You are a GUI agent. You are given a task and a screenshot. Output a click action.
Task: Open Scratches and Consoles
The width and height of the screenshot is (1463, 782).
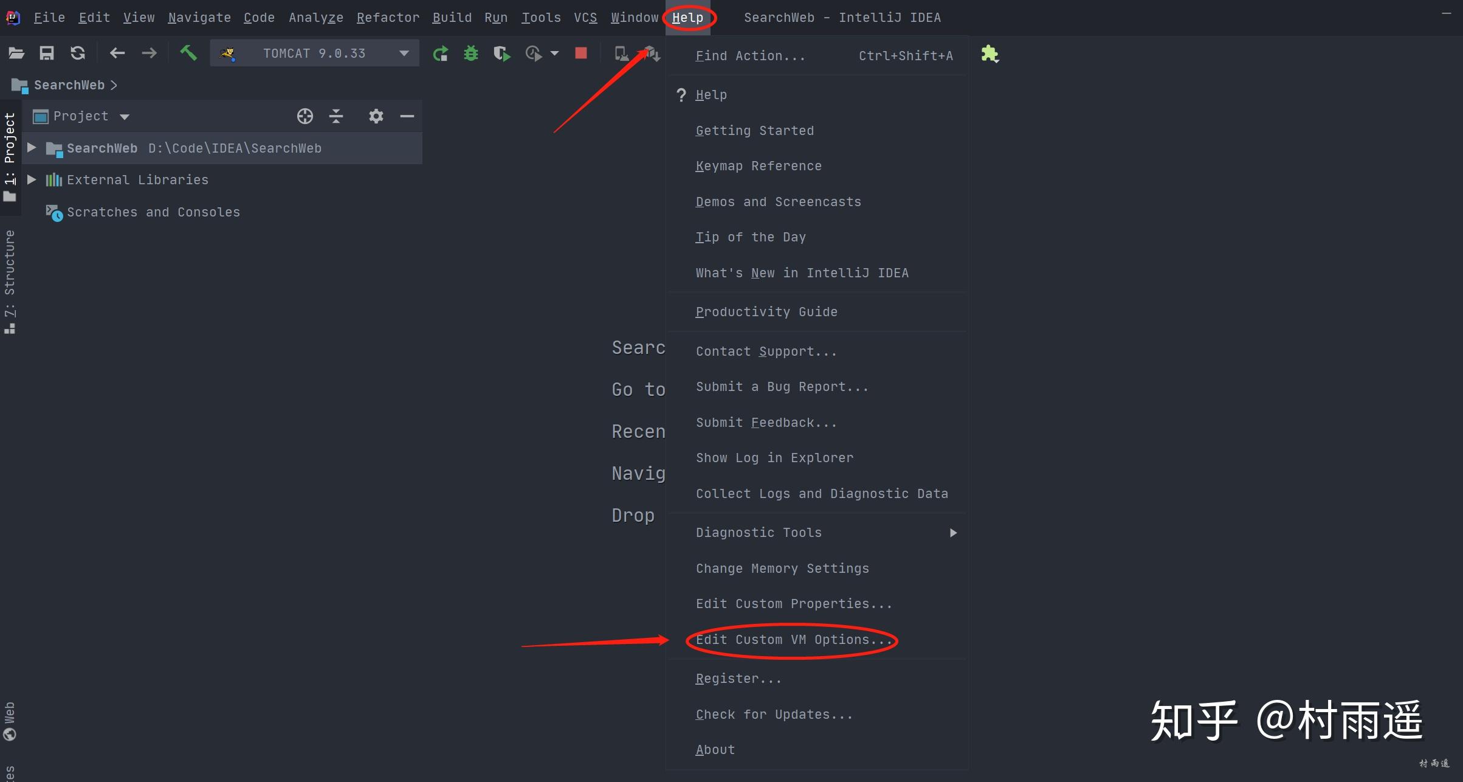154,212
